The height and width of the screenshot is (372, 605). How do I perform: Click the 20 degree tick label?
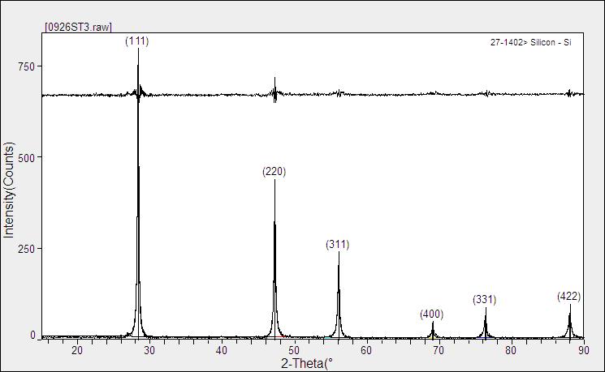coord(77,350)
